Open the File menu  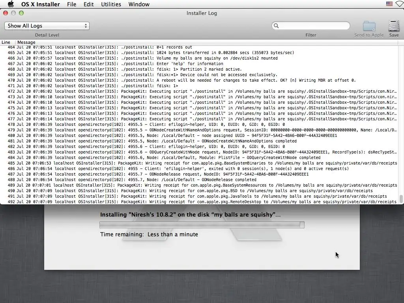pyautogui.click(x=71, y=4)
